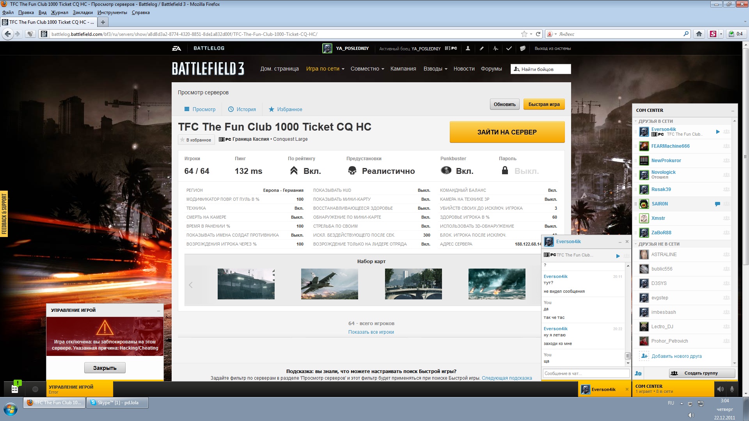The width and height of the screenshot is (749, 421).
Task: Open Skype from the Windows taskbar
Action: coord(117,403)
